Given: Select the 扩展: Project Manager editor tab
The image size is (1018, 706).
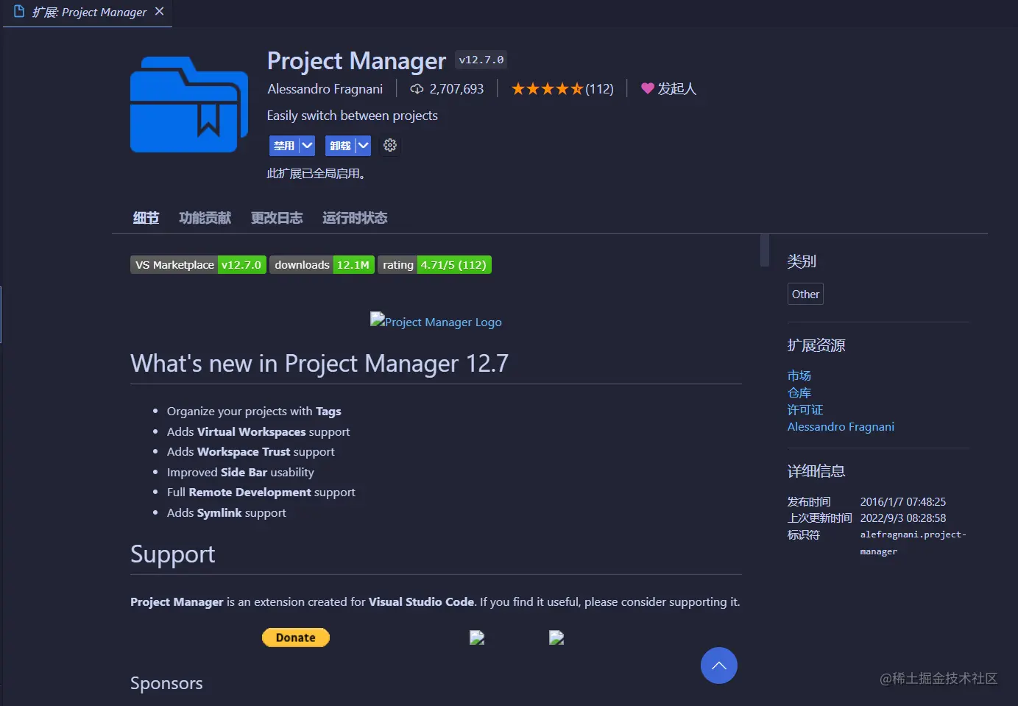Looking at the screenshot, I should (x=88, y=13).
